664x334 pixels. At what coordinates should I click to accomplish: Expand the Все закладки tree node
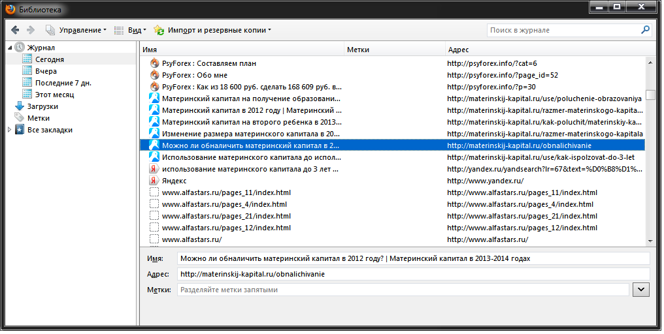[x=9, y=130]
